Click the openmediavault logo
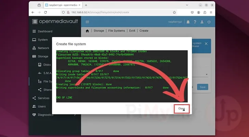The width and height of the screenshot is (249, 137). tap(55, 22)
